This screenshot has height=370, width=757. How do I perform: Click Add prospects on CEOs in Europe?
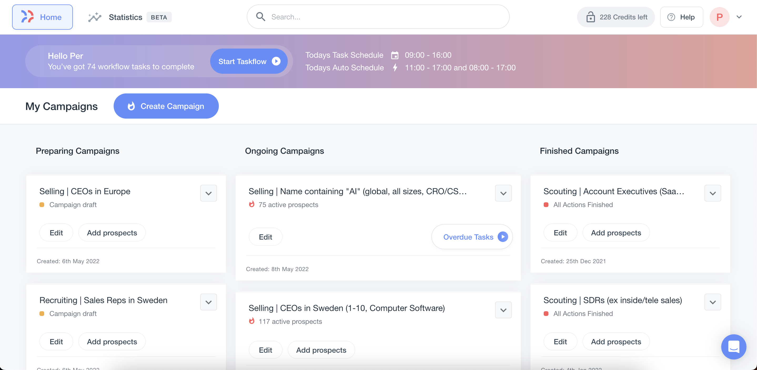click(x=112, y=233)
